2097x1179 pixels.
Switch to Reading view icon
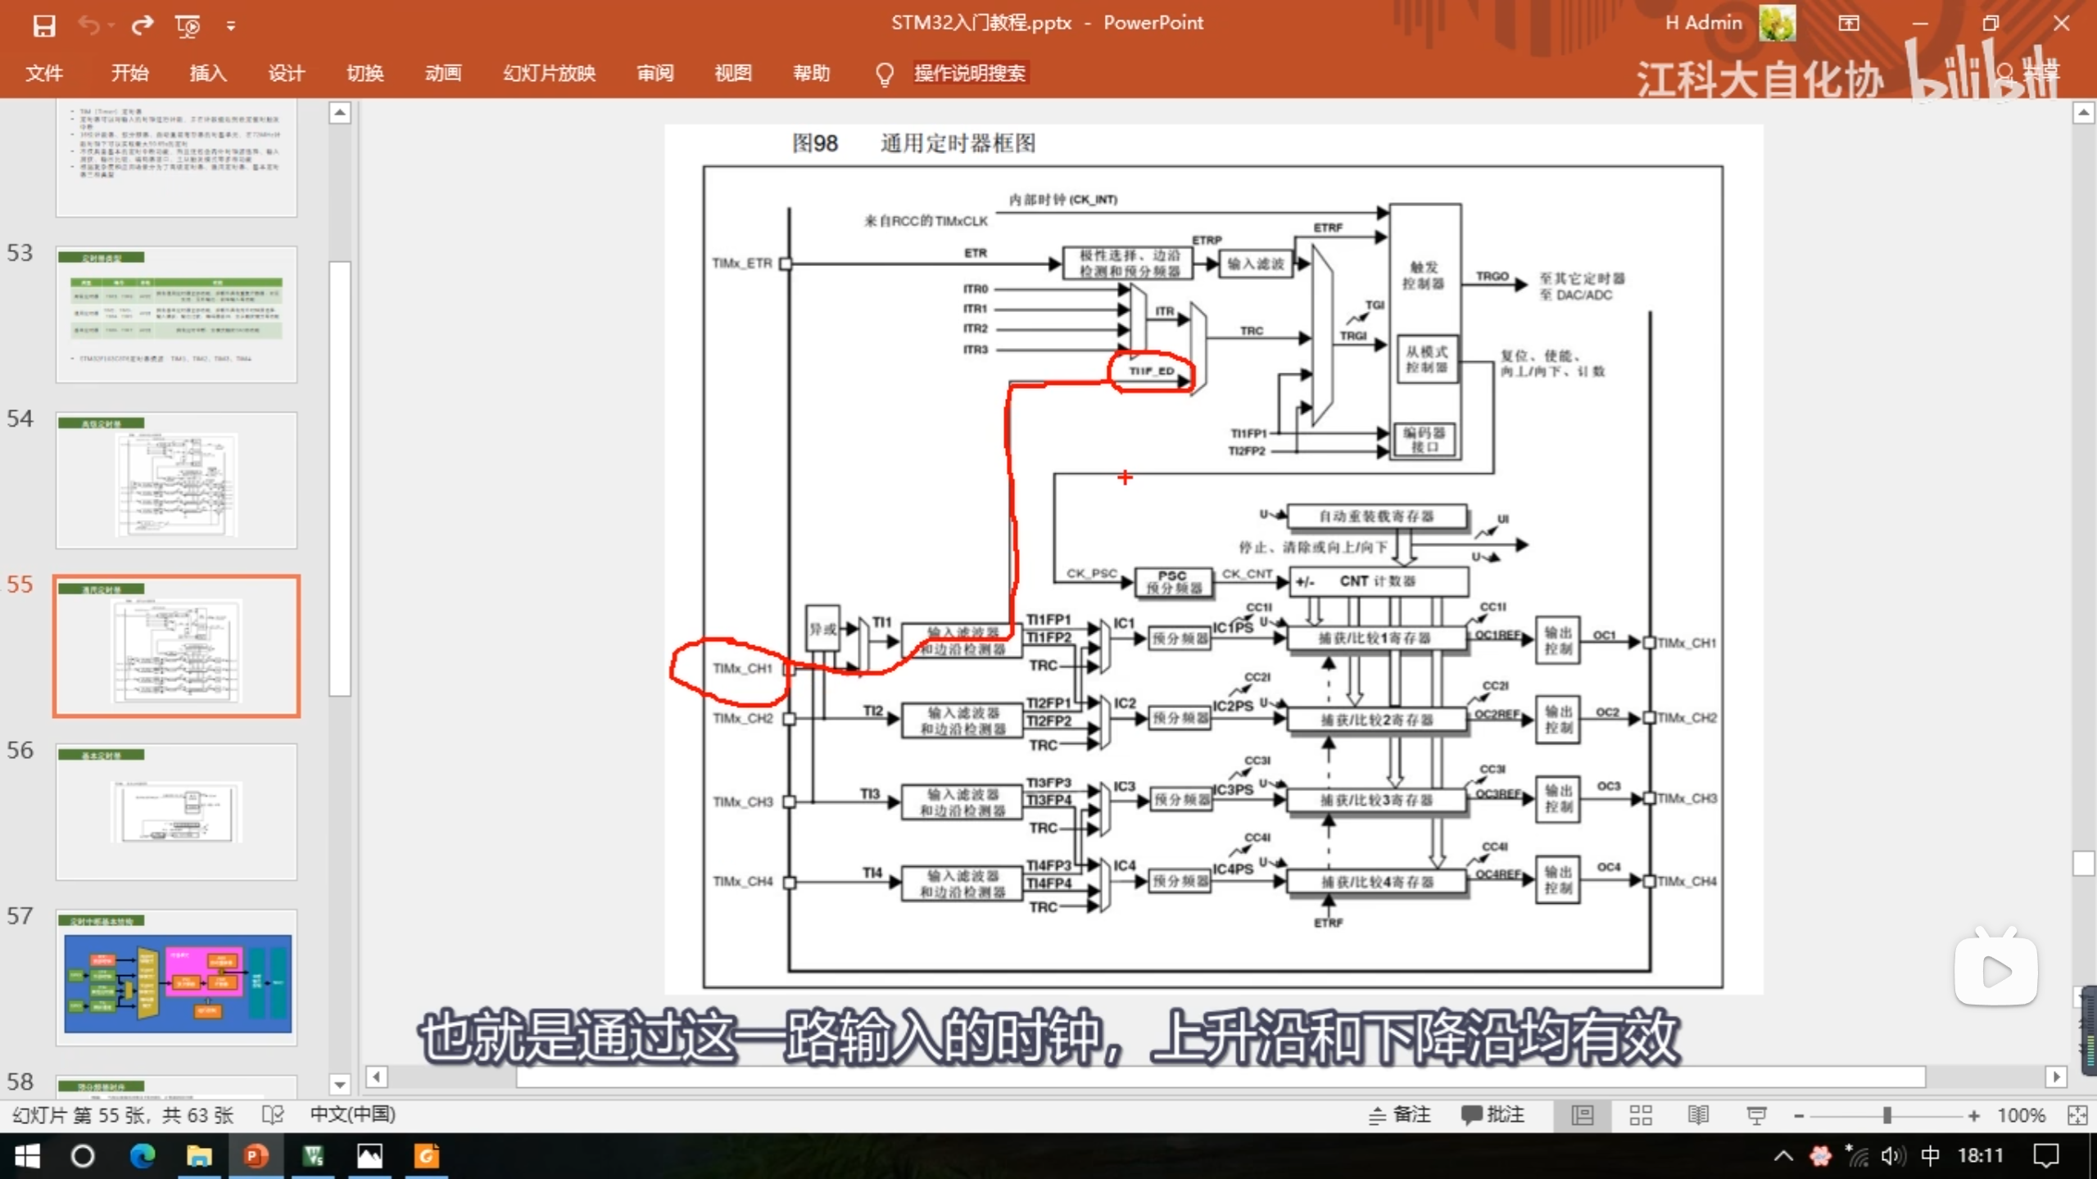click(1698, 1114)
